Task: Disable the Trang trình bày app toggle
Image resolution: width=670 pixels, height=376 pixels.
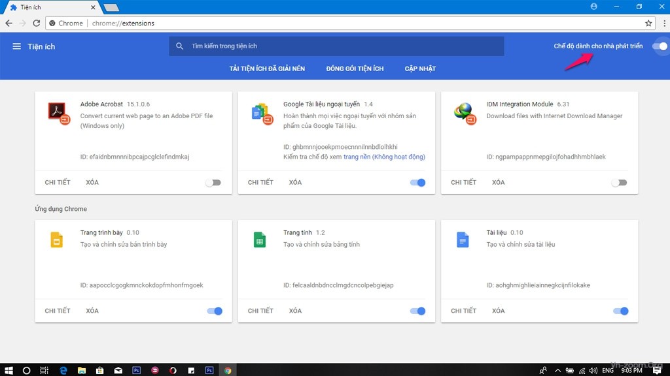Action: pos(215,311)
